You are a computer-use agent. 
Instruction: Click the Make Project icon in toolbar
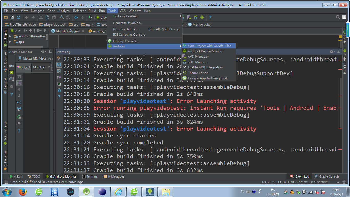pos(90,17)
